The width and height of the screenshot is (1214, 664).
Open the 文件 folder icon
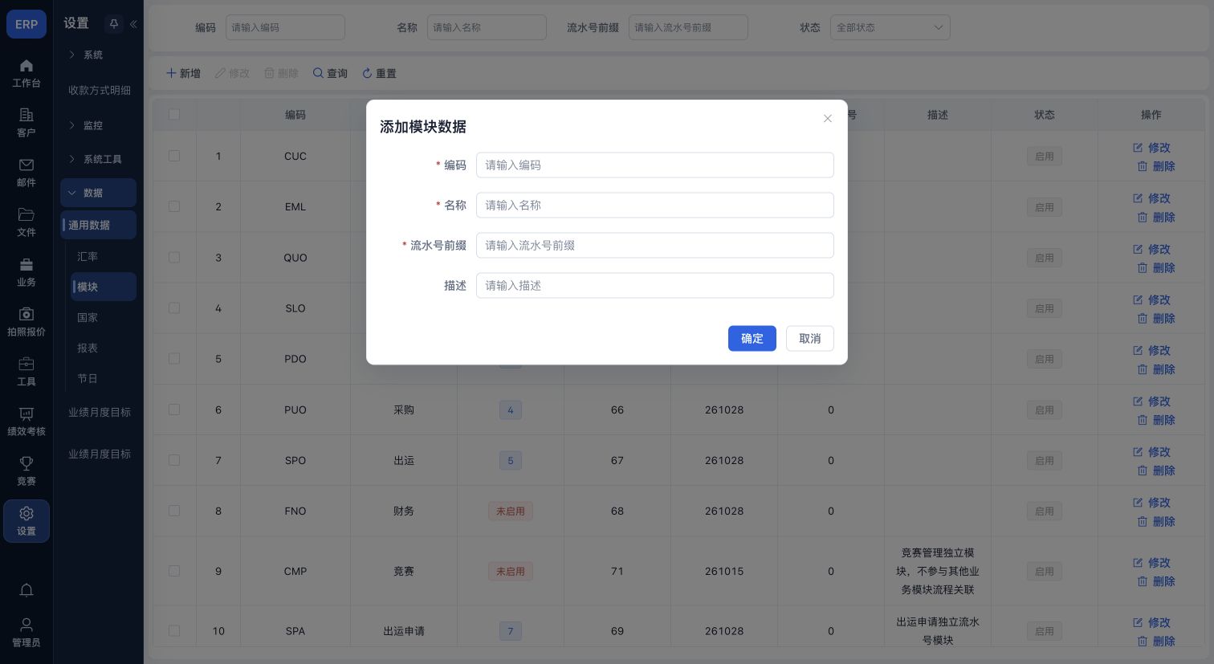pos(26,214)
